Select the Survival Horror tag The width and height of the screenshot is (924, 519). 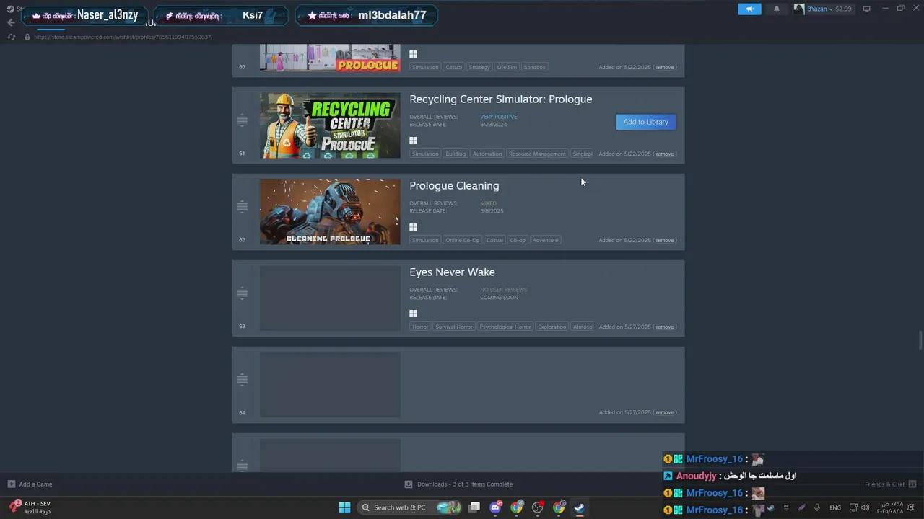coord(454,327)
